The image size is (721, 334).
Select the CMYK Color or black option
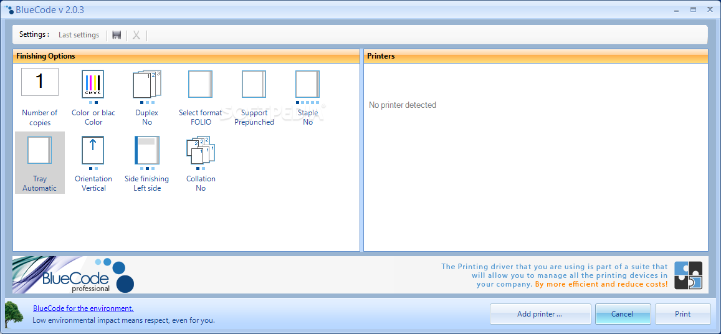(x=93, y=84)
